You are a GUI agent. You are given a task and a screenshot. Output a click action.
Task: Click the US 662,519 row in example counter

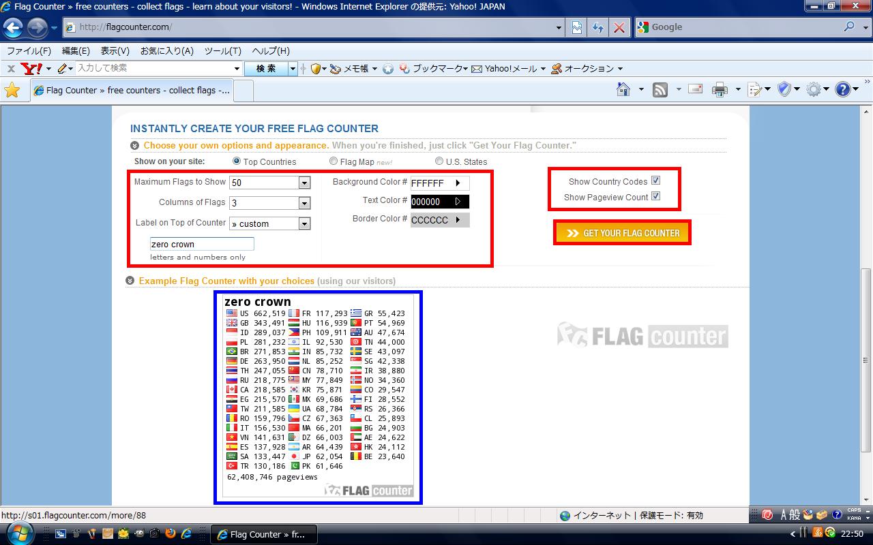(x=256, y=313)
